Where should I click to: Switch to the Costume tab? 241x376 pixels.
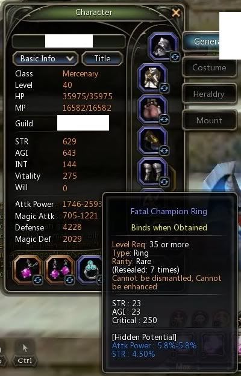tap(209, 67)
